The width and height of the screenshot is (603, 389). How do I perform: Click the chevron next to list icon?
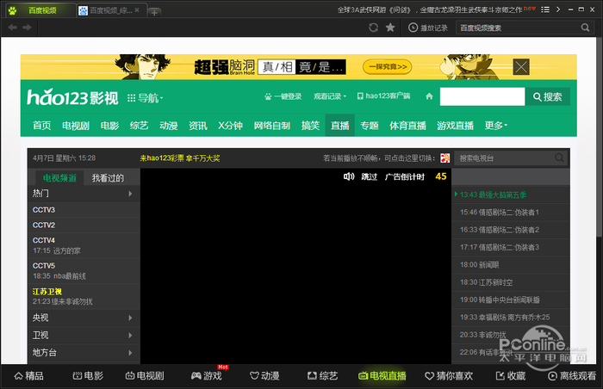[x=558, y=9]
